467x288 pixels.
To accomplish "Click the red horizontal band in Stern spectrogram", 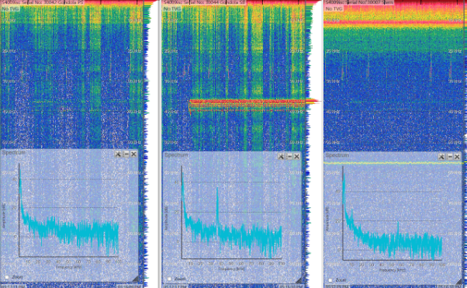I will pos(395,23).
